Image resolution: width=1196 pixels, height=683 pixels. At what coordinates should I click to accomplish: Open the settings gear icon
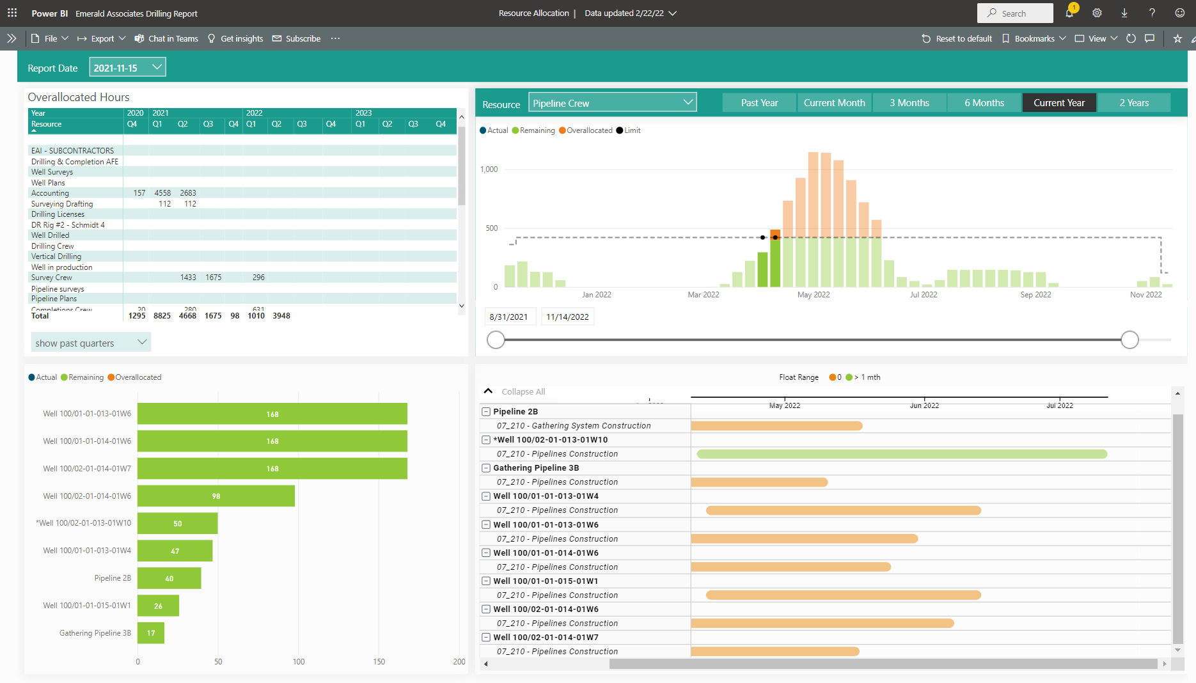coord(1097,13)
